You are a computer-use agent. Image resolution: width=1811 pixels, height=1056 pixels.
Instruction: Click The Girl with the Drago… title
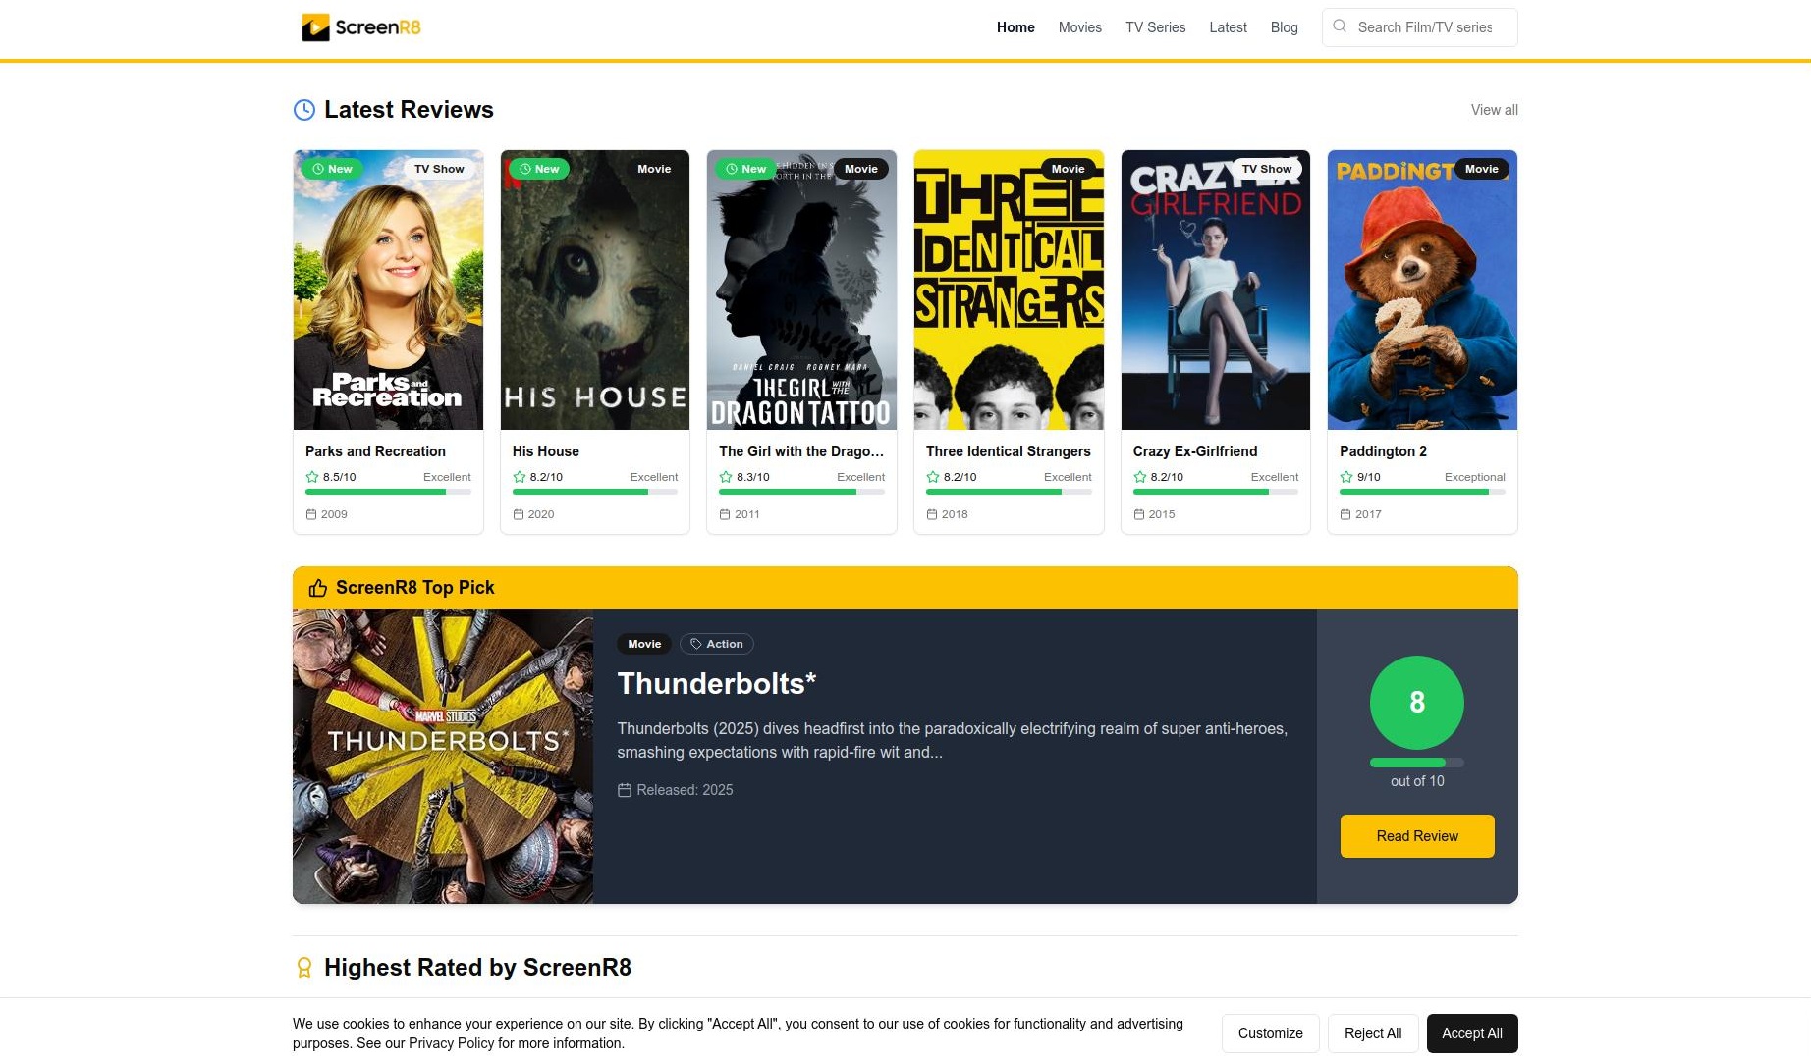[x=801, y=451]
